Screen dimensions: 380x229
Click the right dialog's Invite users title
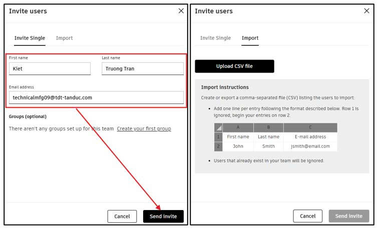[x=213, y=11]
